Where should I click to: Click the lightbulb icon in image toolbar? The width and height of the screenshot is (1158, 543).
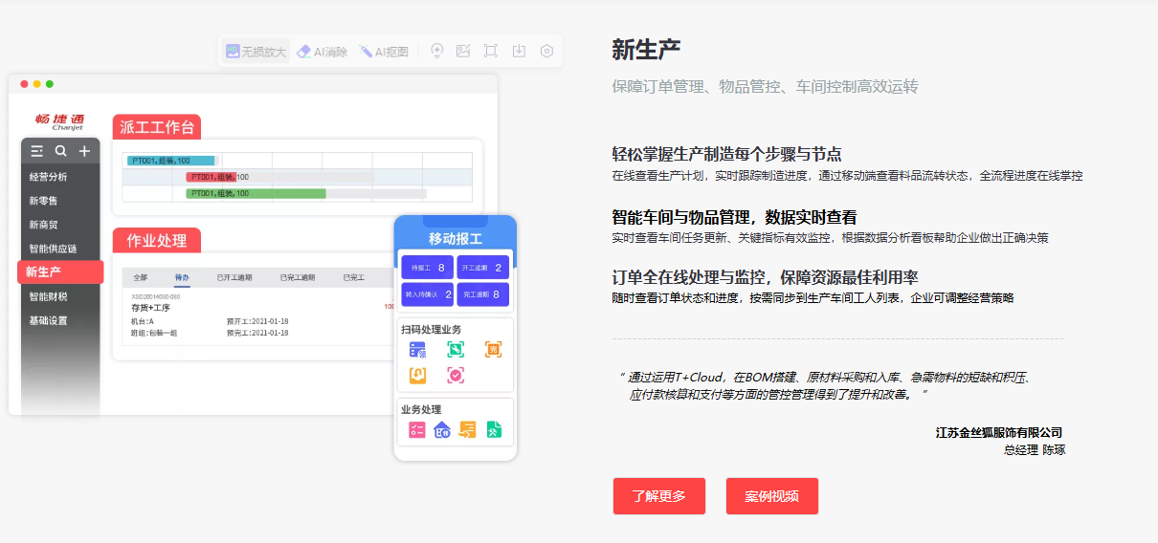click(436, 52)
